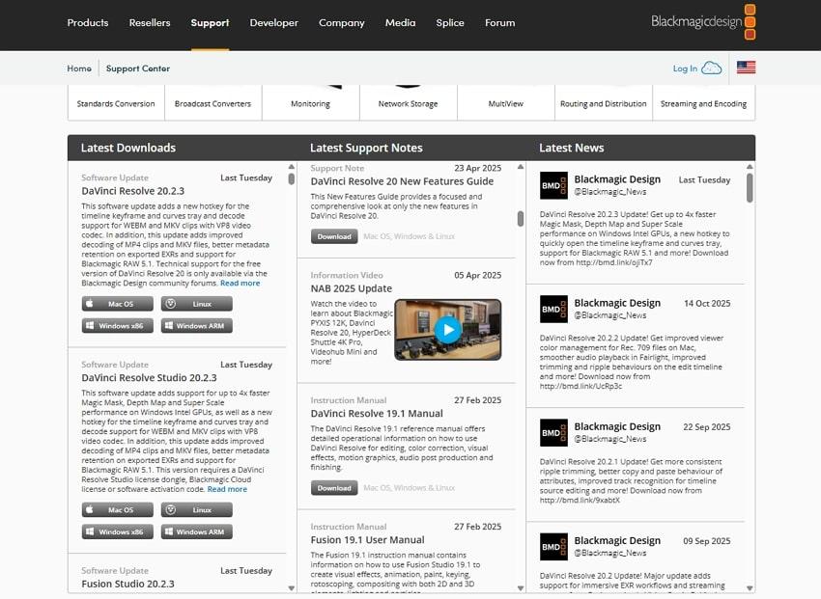Download DaVinci Resolve 20.2.3 for Windows x86

pos(117,326)
